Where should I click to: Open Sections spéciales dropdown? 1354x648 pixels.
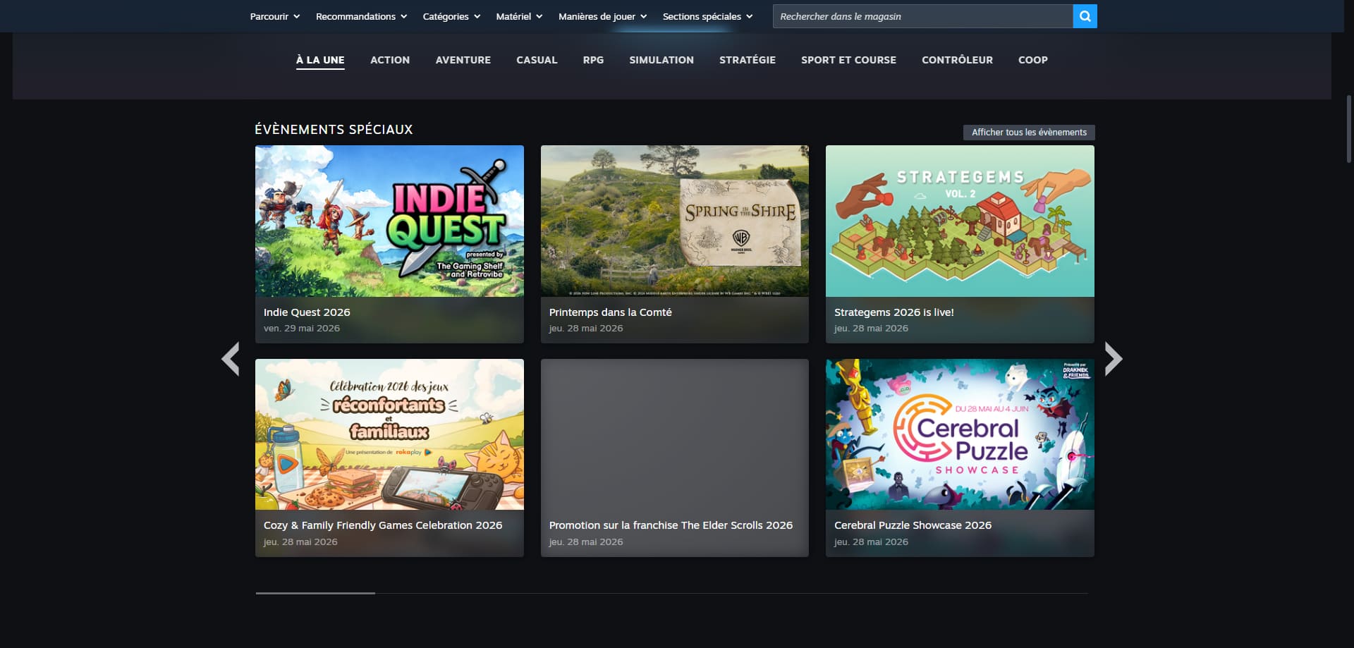point(707,16)
